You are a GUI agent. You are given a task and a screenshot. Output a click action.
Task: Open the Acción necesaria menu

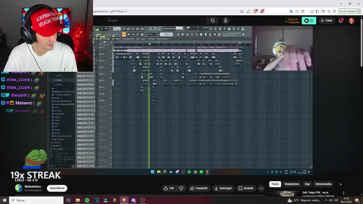coord(349,11)
